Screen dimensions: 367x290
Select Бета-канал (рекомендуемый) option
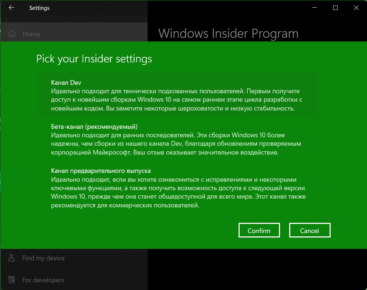pyautogui.click(x=177, y=139)
